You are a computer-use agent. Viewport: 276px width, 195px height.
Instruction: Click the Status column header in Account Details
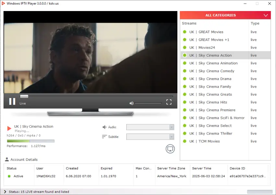click(x=11, y=168)
